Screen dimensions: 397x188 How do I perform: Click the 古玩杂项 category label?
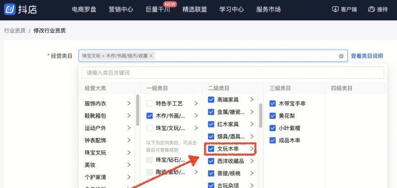click(228, 186)
